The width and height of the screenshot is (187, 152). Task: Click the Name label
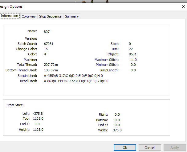pos(32,31)
